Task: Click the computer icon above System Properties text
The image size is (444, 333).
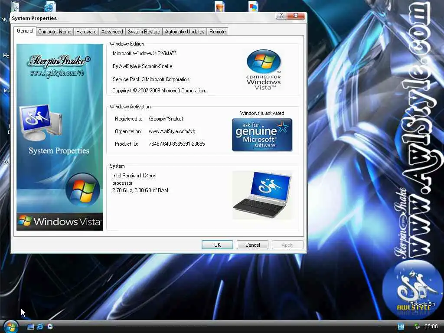Action: pyautogui.click(x=40, y=123)
